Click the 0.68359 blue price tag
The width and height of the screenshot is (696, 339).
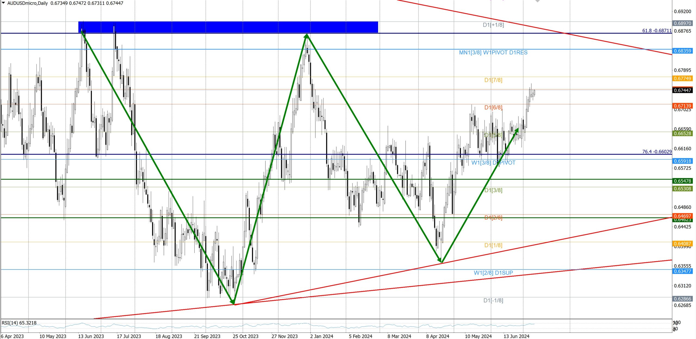coord(682,51)
